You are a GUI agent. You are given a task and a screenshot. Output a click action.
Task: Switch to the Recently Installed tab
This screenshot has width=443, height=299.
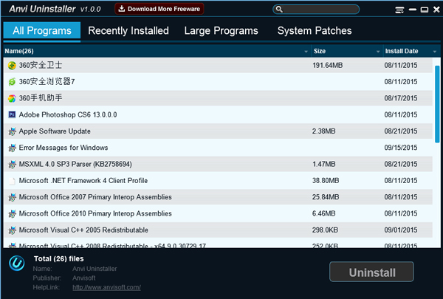coord(128,30)
